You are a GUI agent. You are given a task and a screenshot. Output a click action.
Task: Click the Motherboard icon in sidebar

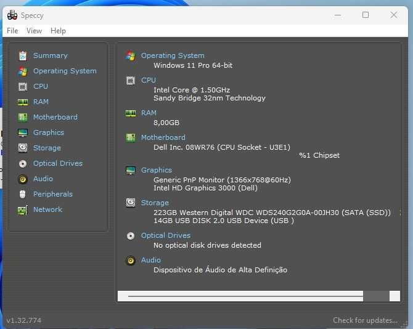(x=23, y=118)
